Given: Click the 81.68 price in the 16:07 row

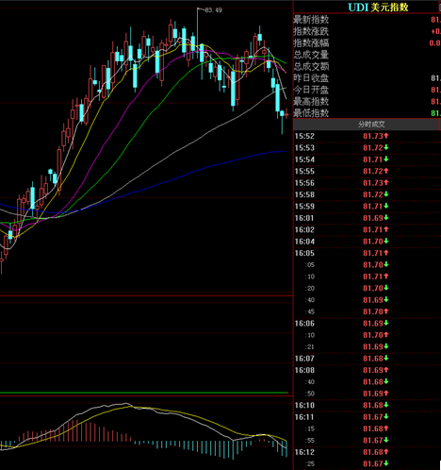Looking at the screenshot, I should coord(373,359).
